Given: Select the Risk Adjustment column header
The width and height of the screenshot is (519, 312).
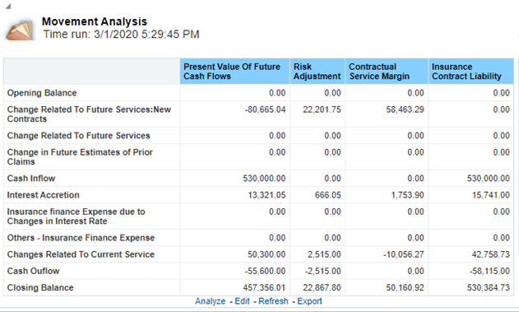Looking at the screenshot, I should [317, 72].
